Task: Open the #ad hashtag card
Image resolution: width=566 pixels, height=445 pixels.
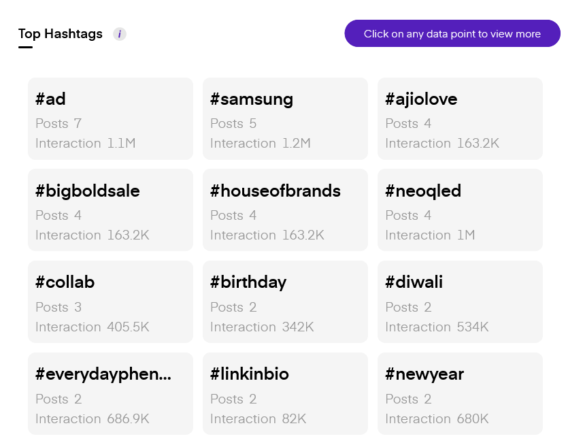Action: (110, 118)
